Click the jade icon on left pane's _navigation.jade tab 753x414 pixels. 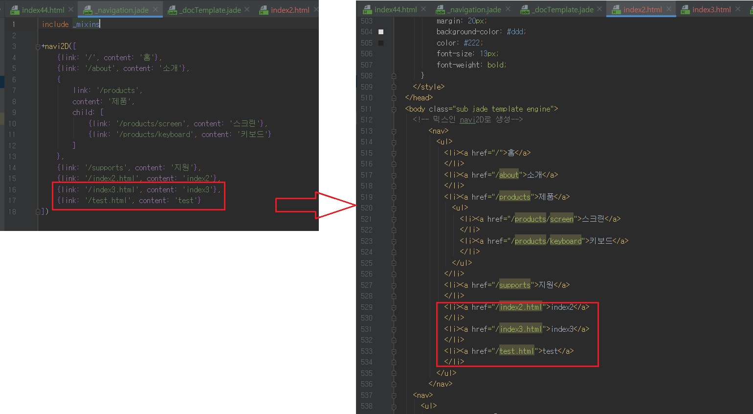pos(88,10)
